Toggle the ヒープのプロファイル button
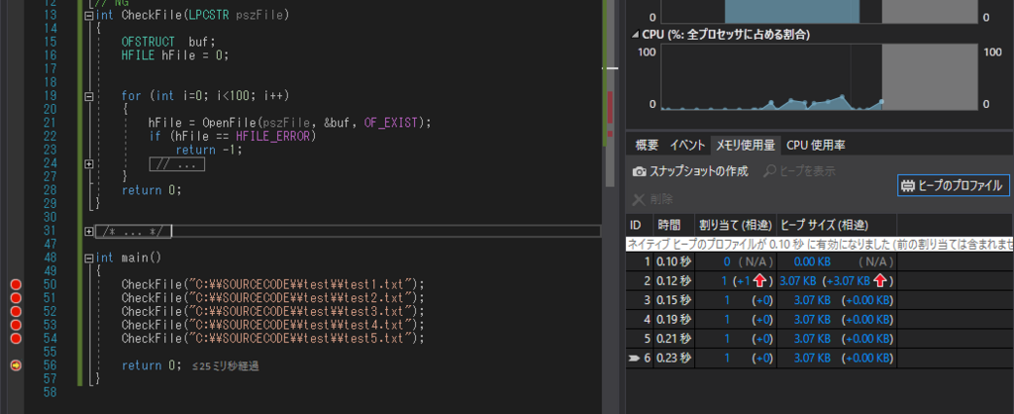 pyautogui.click(x=954, y=185)
